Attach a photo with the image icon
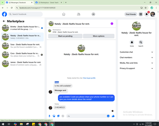159x126 pixels. click(54, 116)
